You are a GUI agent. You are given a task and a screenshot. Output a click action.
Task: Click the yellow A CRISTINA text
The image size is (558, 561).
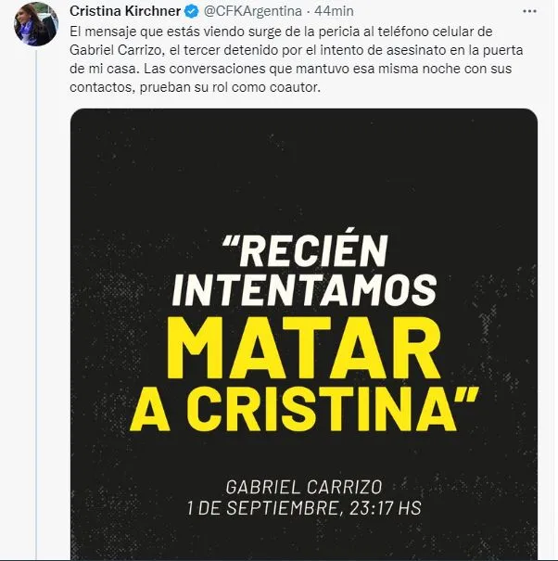304,409
